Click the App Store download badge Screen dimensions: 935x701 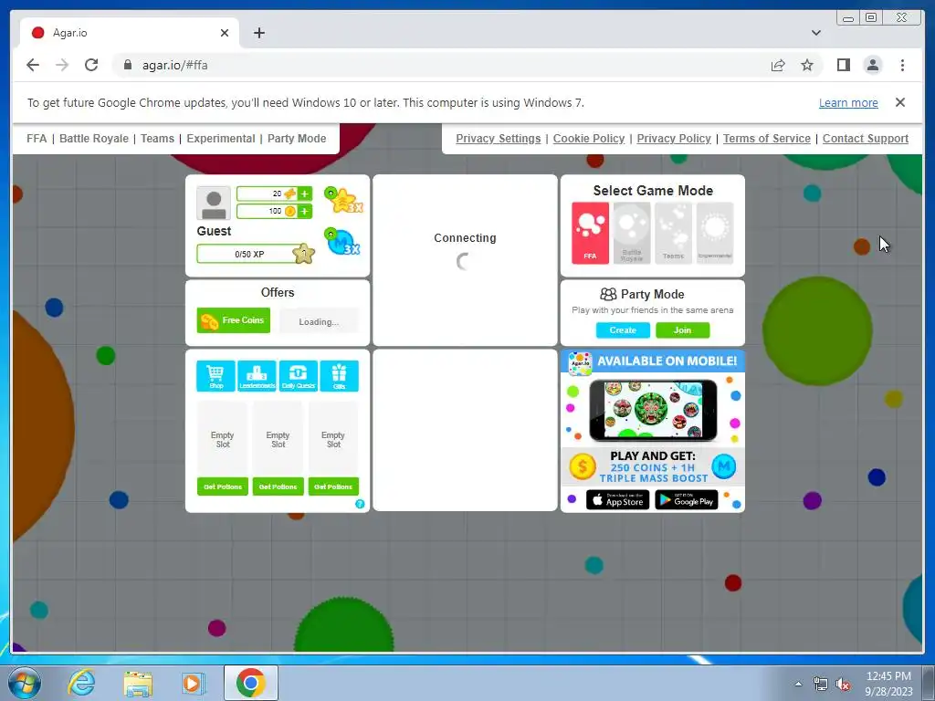(x=618, y=499)
